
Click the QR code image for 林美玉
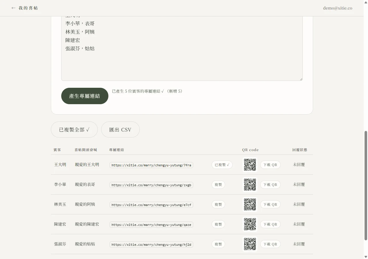coord(250,204)
